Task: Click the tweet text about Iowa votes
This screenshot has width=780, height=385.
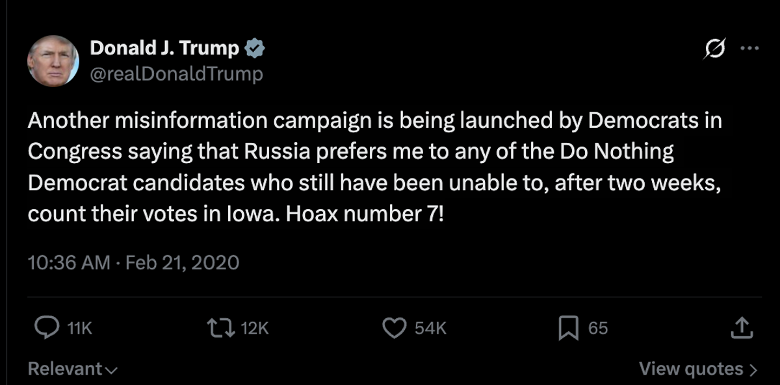Action: (375, 168)
